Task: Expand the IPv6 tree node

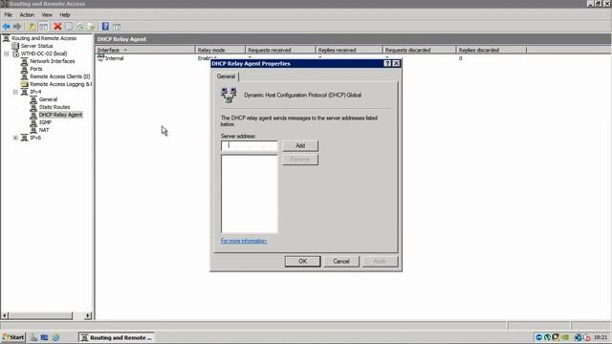Action: coord(15,138)
